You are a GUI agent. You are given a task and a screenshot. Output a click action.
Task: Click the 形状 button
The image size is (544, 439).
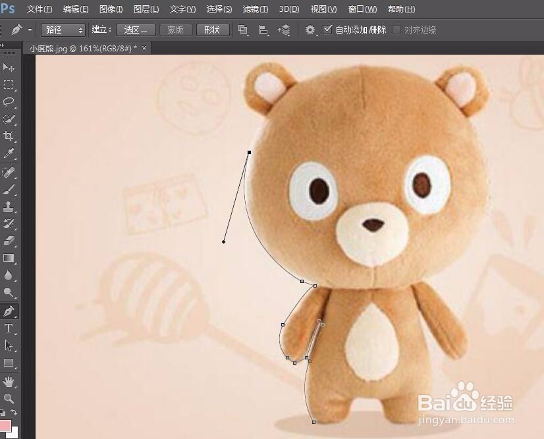pos(212,30)
